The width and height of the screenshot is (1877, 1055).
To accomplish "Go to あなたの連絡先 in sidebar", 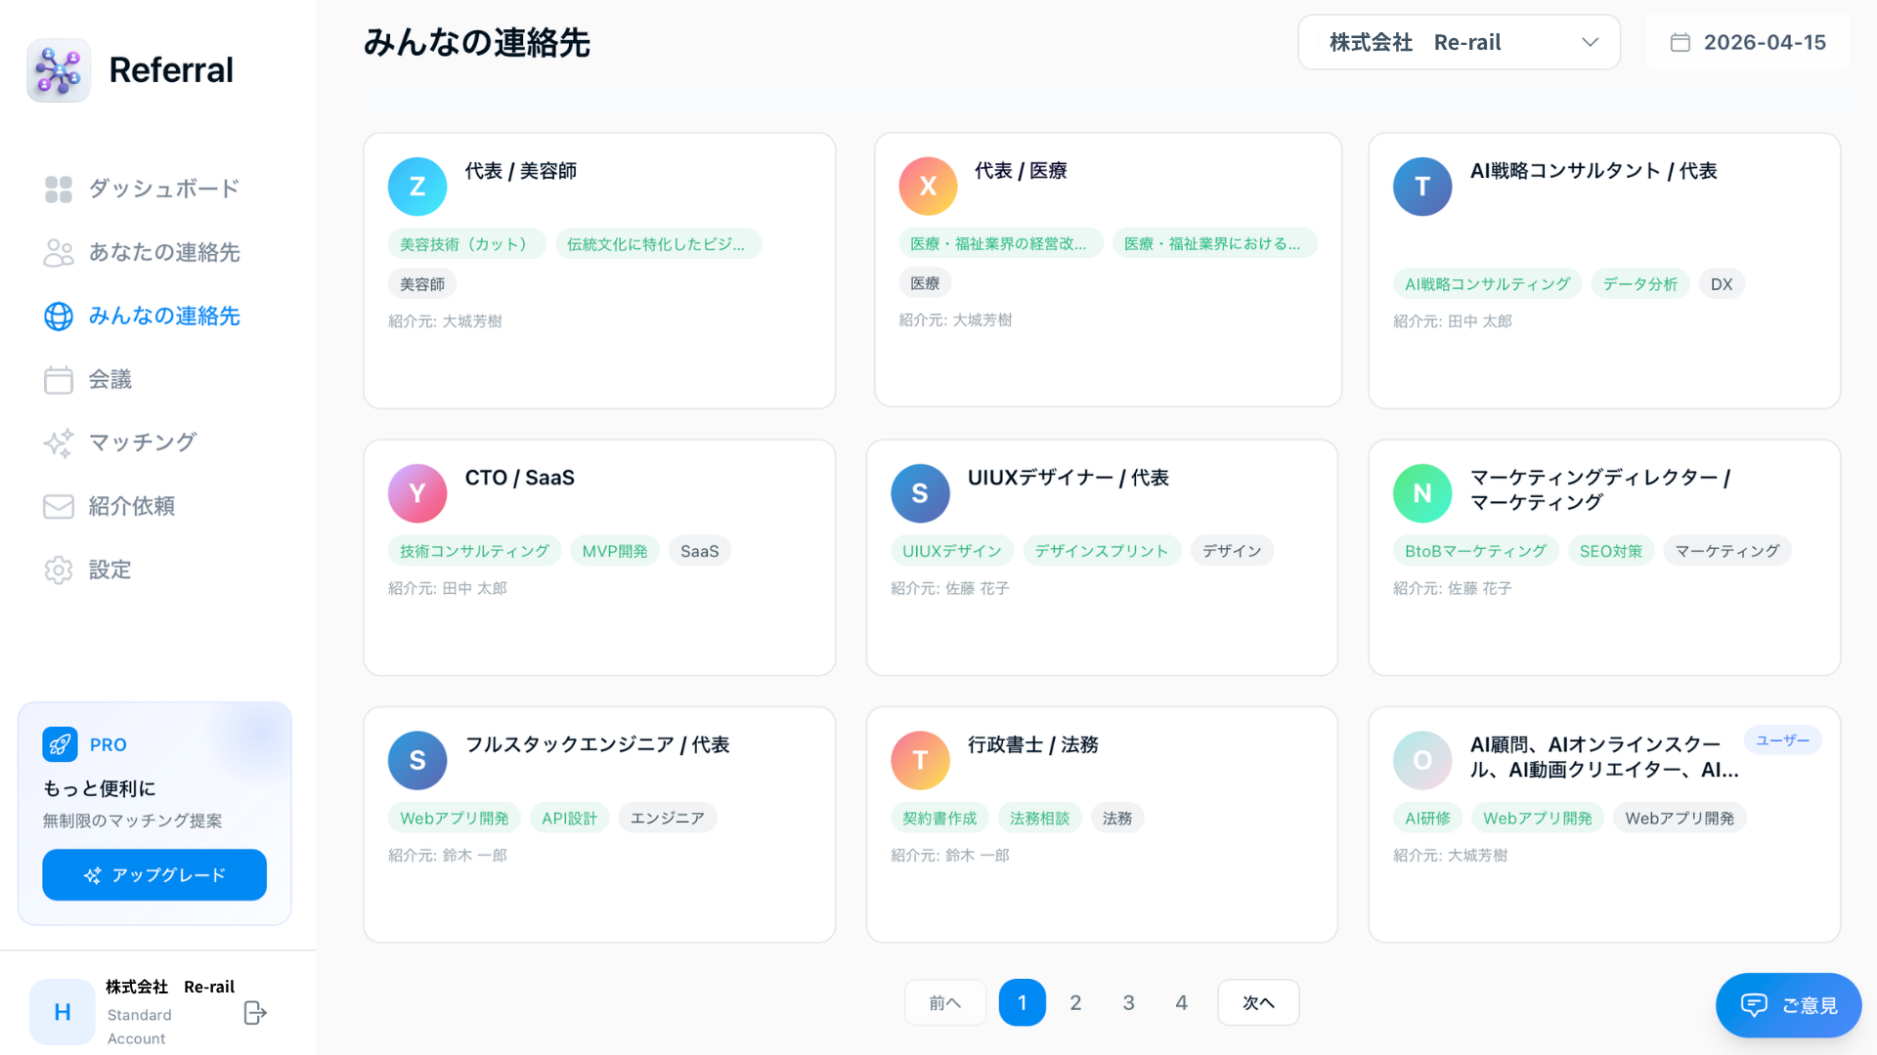I will [x=143, y=253].
